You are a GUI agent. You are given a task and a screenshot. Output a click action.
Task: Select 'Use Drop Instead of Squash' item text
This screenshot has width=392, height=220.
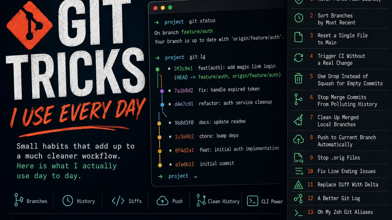[350, 80]
